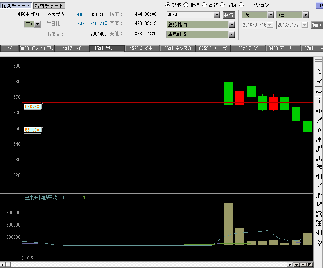
Task: Click the 75 moving average period
Action: [x=84, y=198]
